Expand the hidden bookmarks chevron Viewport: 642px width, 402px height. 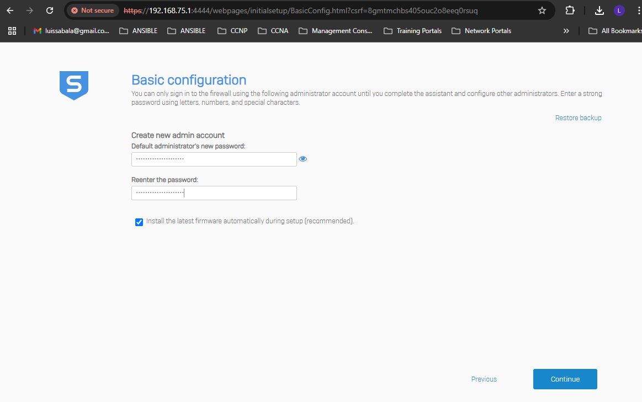coord(566,31)
